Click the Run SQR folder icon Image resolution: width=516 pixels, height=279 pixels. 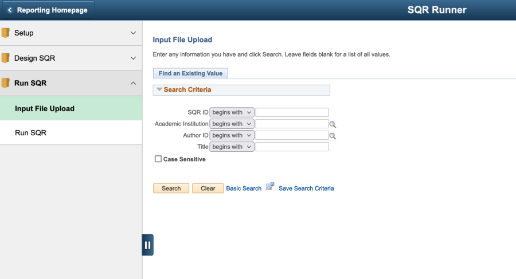(6, 83)
